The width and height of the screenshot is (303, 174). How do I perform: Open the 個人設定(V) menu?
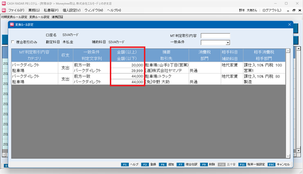point(71,10)
